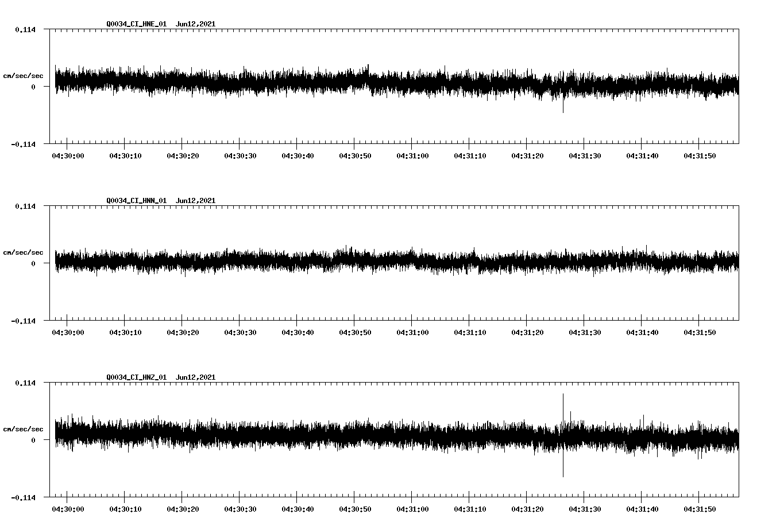Click 04:31:40 time label under HNE plot

pos(642,156)
